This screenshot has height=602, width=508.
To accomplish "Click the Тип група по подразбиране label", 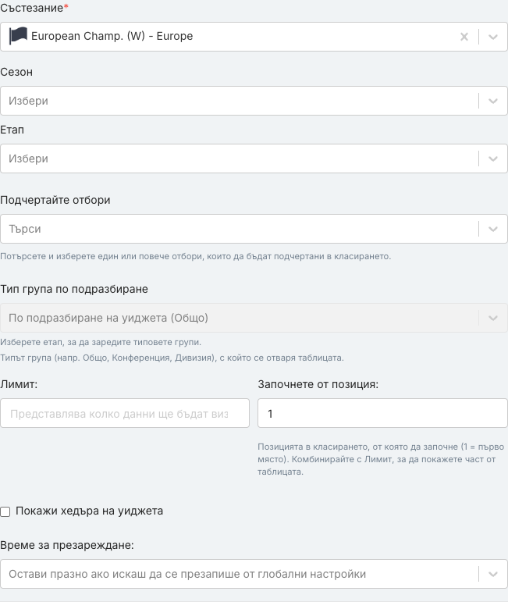I will [x=74, y=289].
